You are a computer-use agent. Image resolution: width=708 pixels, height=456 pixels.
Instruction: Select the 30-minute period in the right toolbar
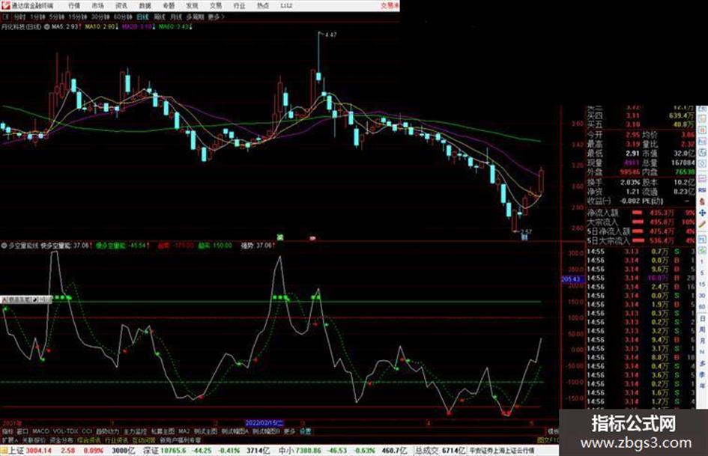(702, 296)
